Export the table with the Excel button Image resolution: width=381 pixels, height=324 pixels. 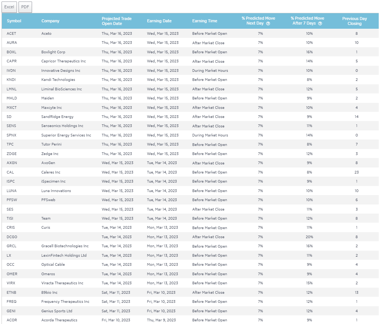point(9,7)
